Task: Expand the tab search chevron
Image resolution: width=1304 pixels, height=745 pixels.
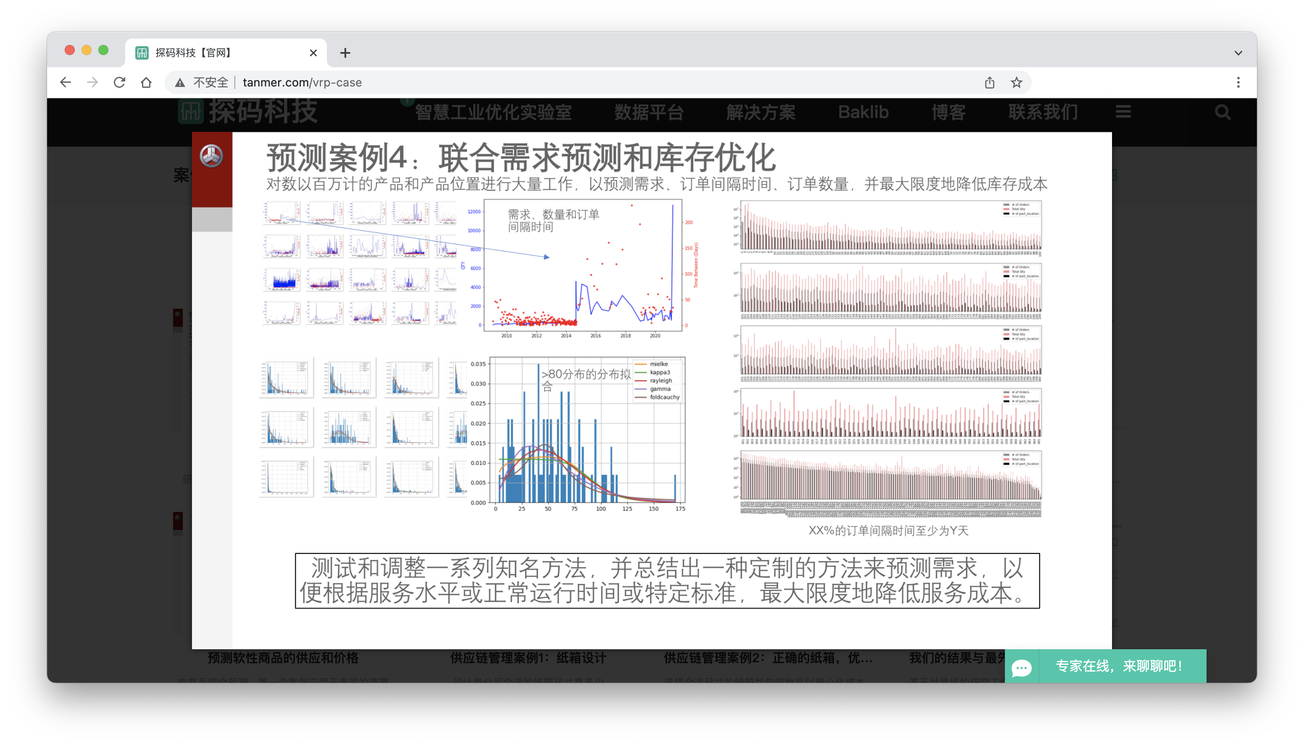Action: coord(1238,52)
